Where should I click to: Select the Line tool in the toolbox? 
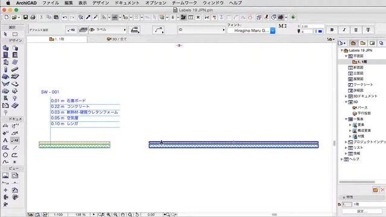click(14, 148)
